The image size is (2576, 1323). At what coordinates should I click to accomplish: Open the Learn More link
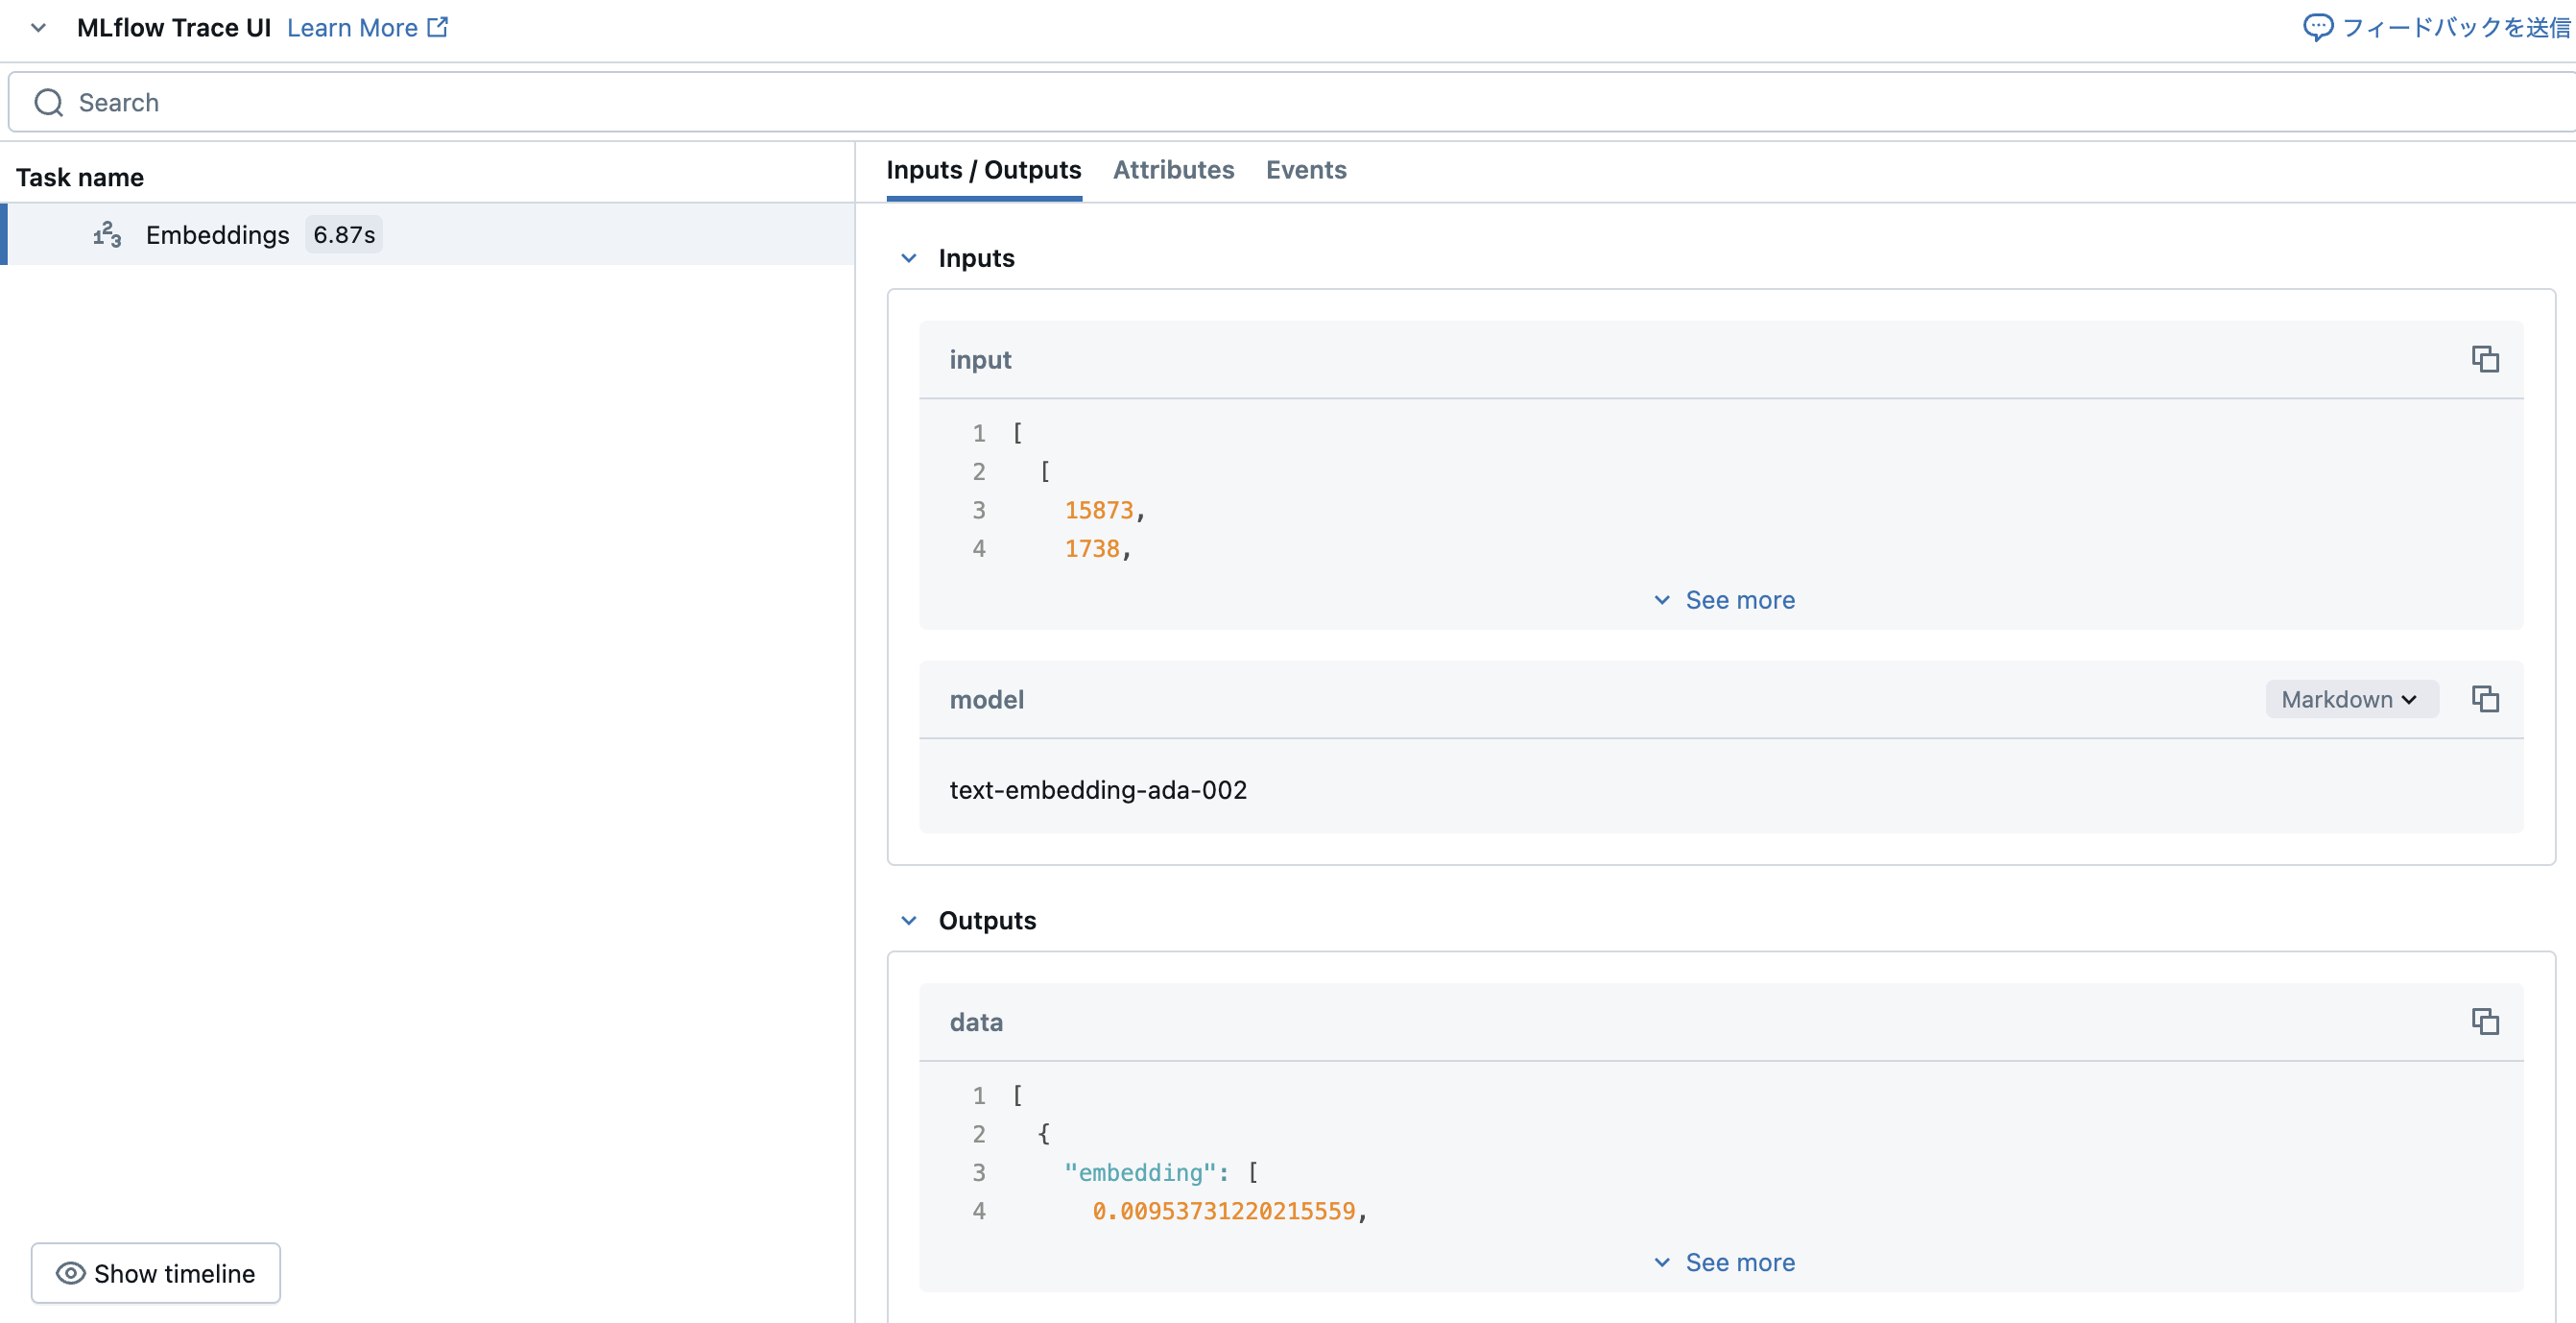[x=352, y=27]
